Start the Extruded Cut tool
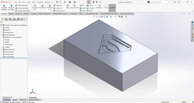The height and width of the screenshot is (103, 194). [35, 8]
